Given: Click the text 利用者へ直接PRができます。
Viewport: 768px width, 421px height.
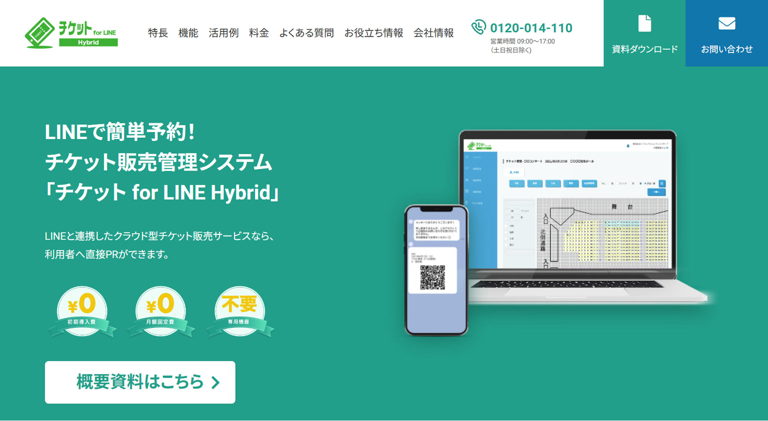Looking at the screenshot, I should [x=107, y=254].
